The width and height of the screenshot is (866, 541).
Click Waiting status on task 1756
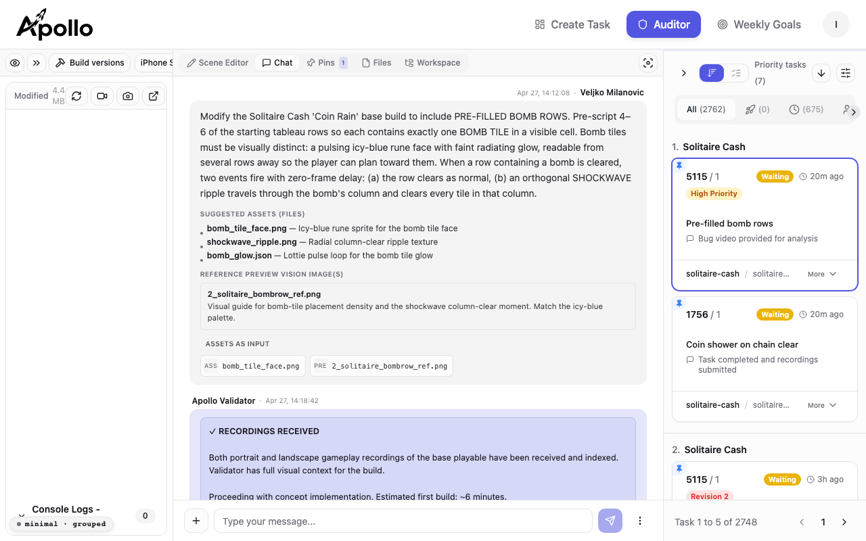point(775,314)
